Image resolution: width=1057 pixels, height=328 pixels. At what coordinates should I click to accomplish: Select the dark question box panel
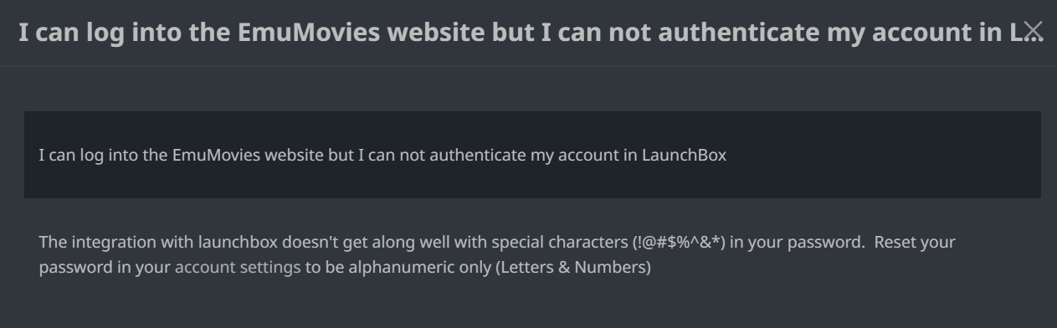532,155
